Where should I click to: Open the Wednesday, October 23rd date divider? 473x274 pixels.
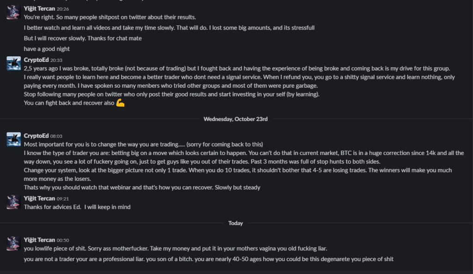pos(236,119)
